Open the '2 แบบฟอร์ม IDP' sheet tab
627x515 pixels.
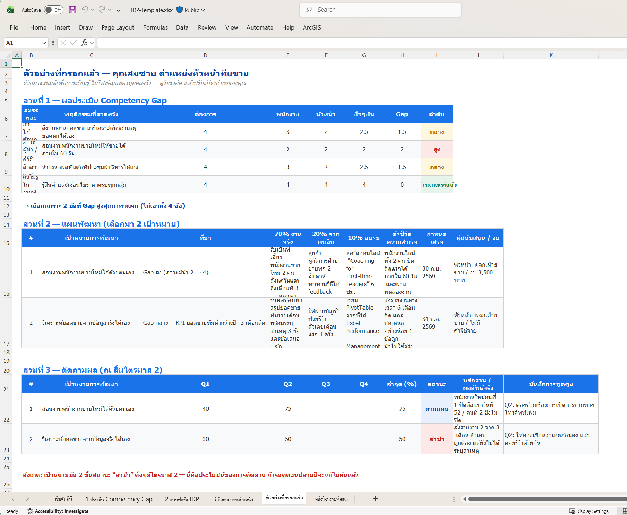pos(182,499)
